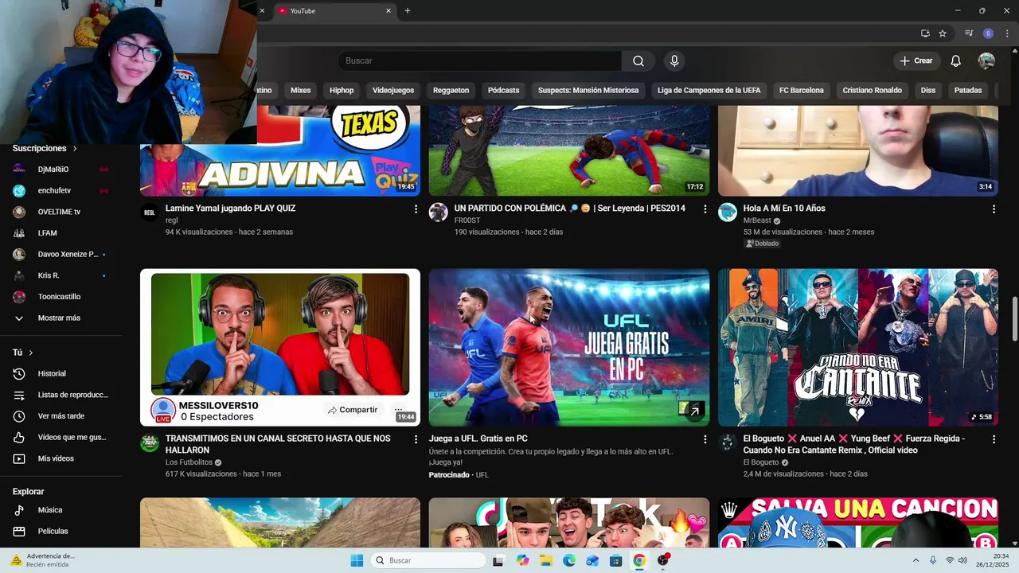Open the El Bogueto channel name link
Viewport: 1019px width, 573px height.
click(x=761, y=462)
